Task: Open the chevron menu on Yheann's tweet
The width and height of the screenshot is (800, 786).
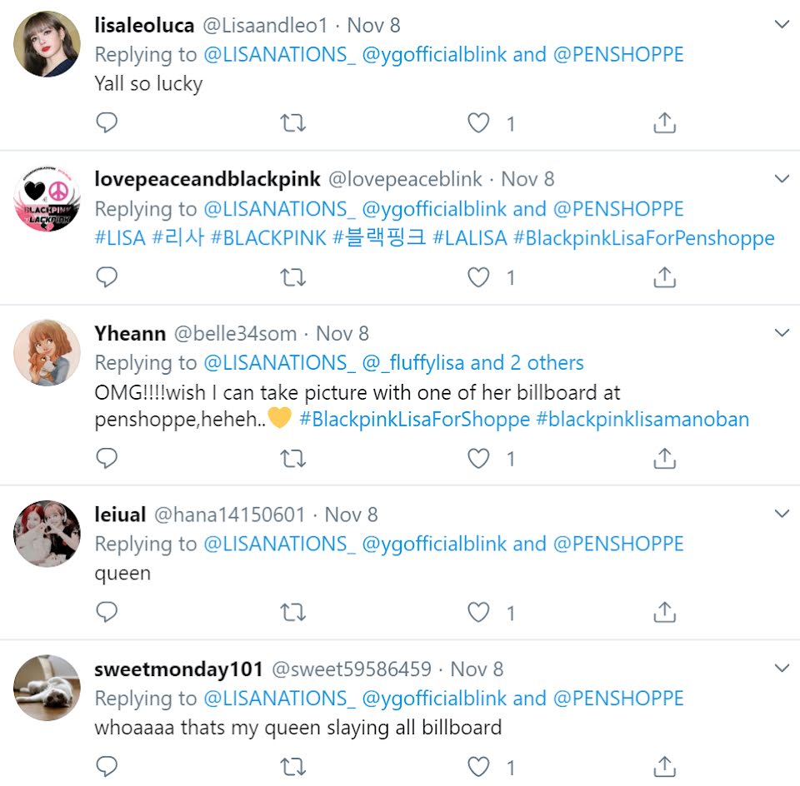Action: click(x=782, y=332)
